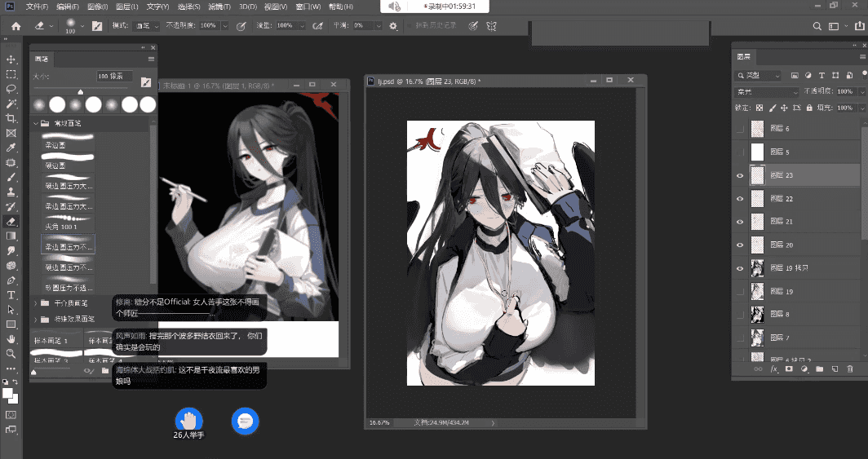Screen dimensions: 868x459
Task: Hide layer 图层 19 拷贝
Action: [x=740, y=268]
